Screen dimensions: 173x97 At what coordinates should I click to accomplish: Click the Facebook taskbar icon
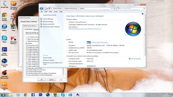(x=33, y=95)
